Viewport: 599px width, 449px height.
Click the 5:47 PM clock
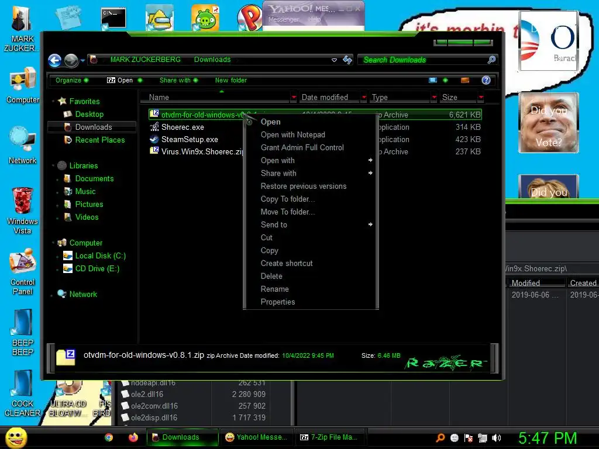pyautogui.click(x=548, y=438)
